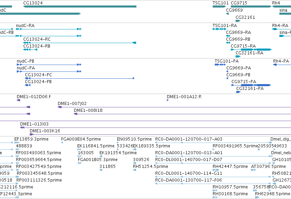
Task: Select the EP13859.3prime EST label
Action: 31,139
